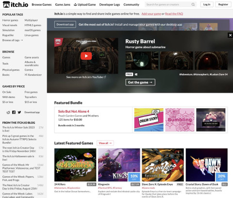The height and width of the screenshot is (198, 233).
Task: Open the Read the FAQ link
Action: (174, 14)
